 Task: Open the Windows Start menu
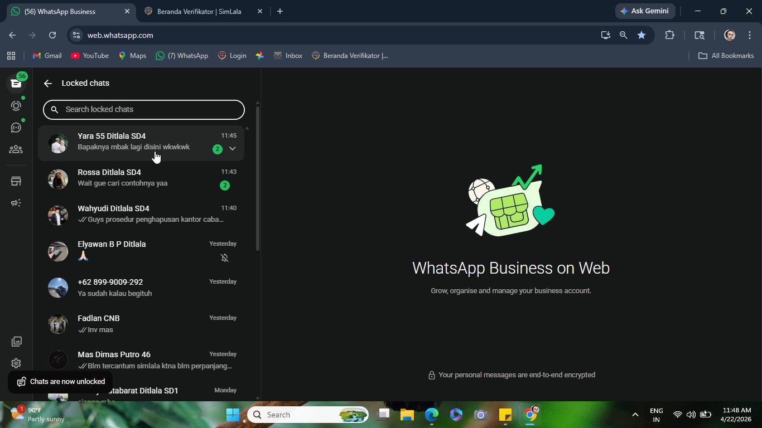233,415
